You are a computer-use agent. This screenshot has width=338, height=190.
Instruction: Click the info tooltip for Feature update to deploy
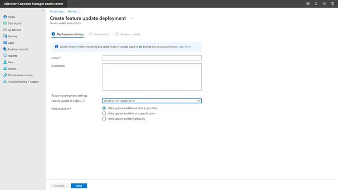(84, 101)
